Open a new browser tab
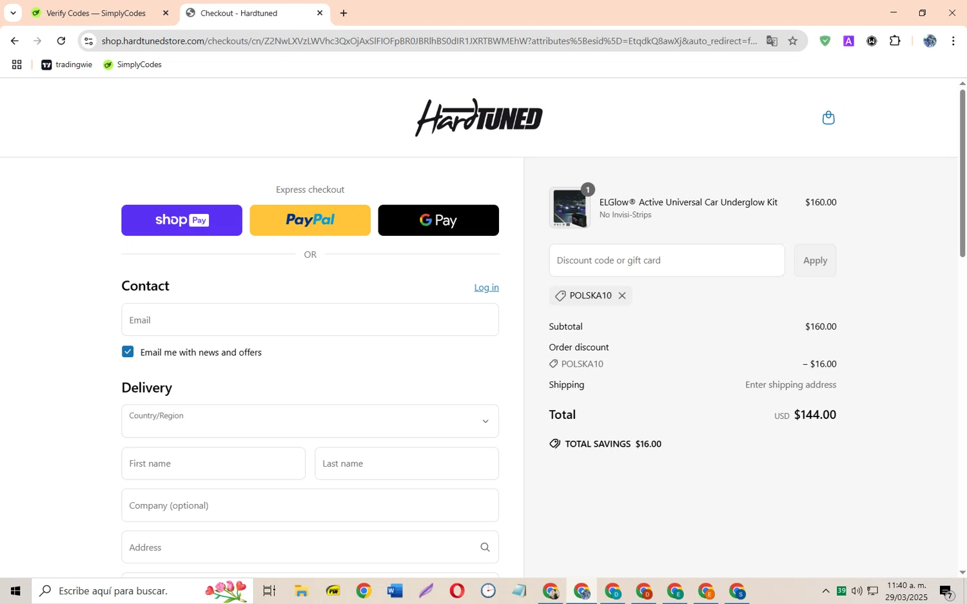The height and width of the screenshot is (604, 967). (x=344, y=13)
